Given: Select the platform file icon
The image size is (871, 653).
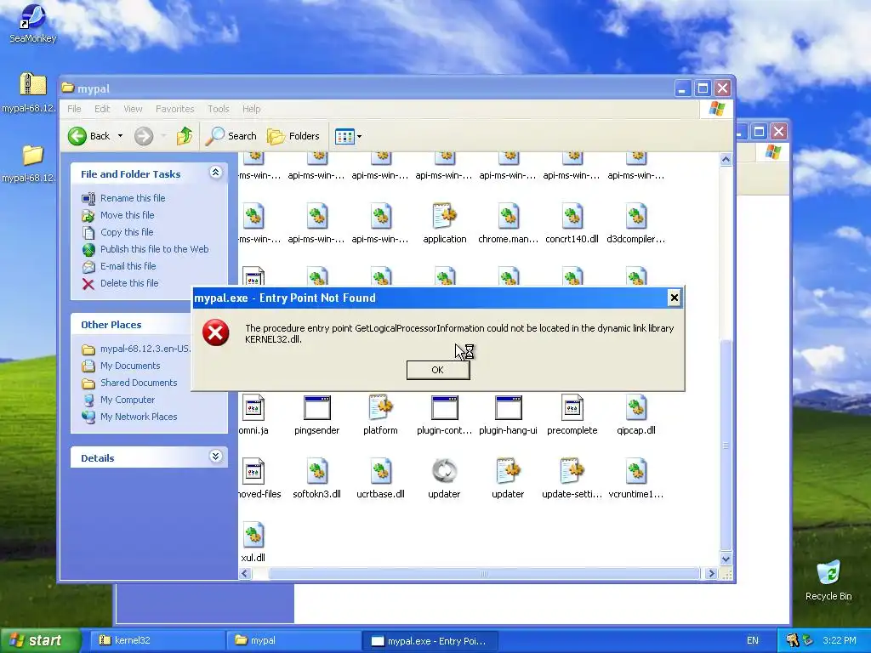Looking at the screenshot, I should pyautogui.click(x=381, y=407).
